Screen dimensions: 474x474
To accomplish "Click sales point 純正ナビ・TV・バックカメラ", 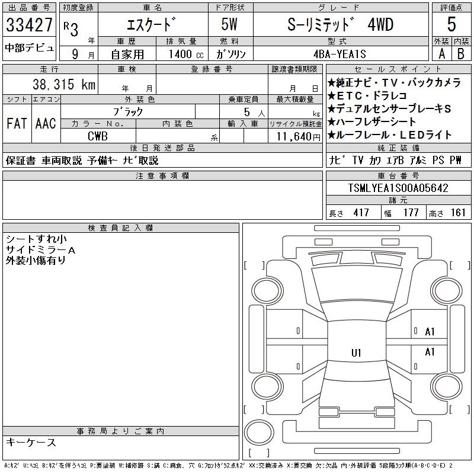I will point(394,82).
